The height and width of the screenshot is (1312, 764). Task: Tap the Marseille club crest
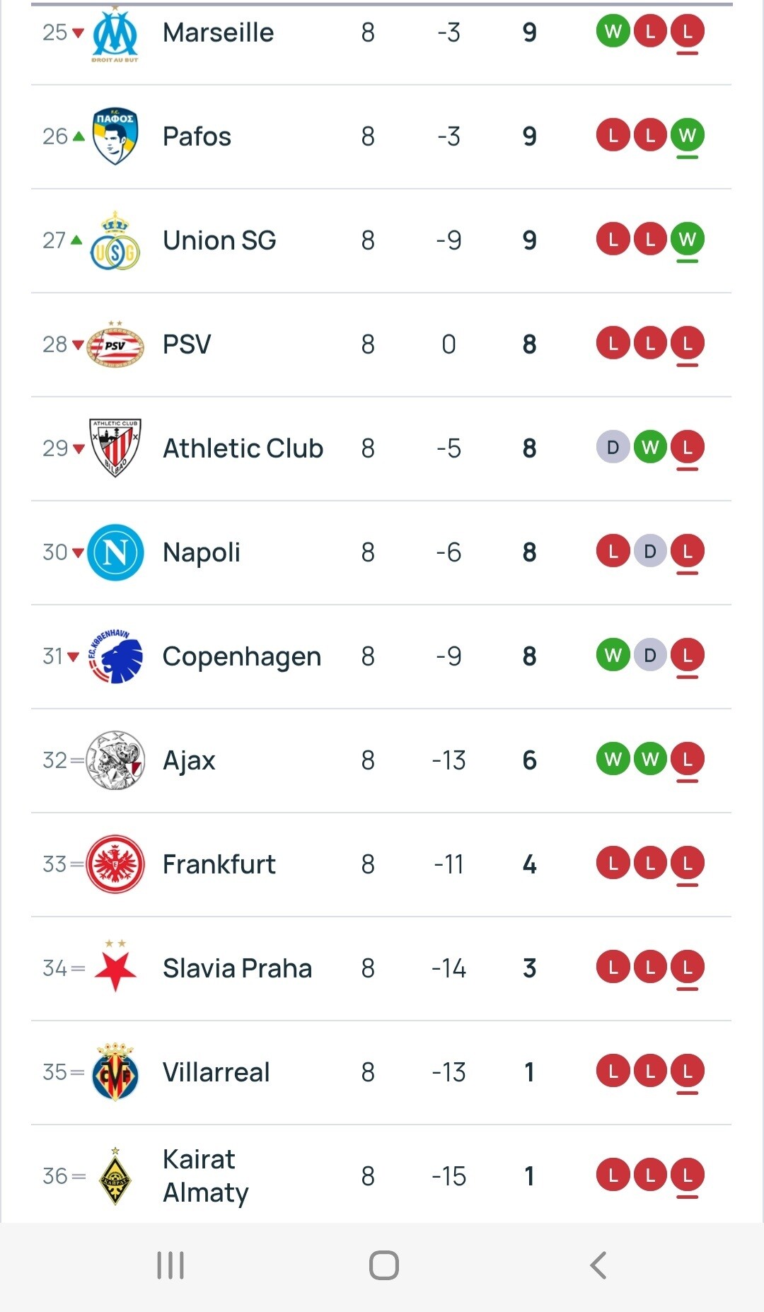(x=115, y=34)
